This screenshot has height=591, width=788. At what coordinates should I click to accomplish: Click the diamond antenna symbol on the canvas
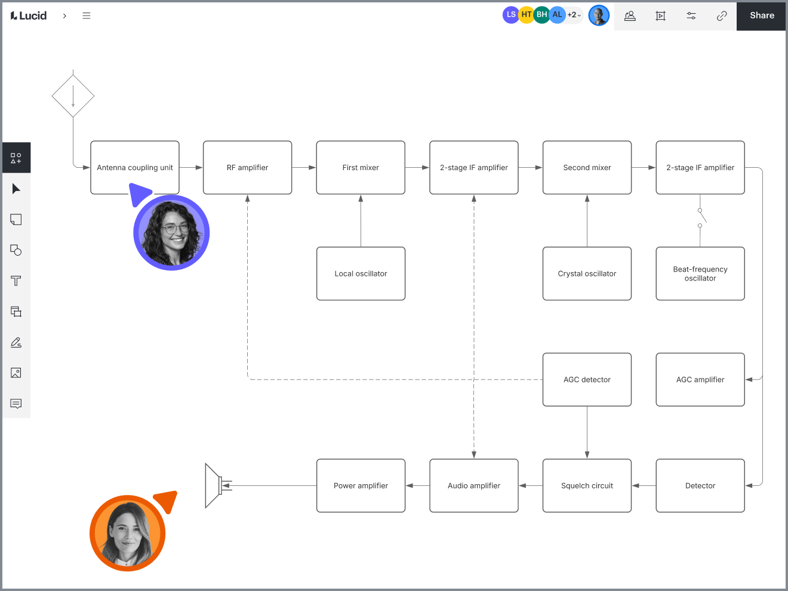(73, 96)
